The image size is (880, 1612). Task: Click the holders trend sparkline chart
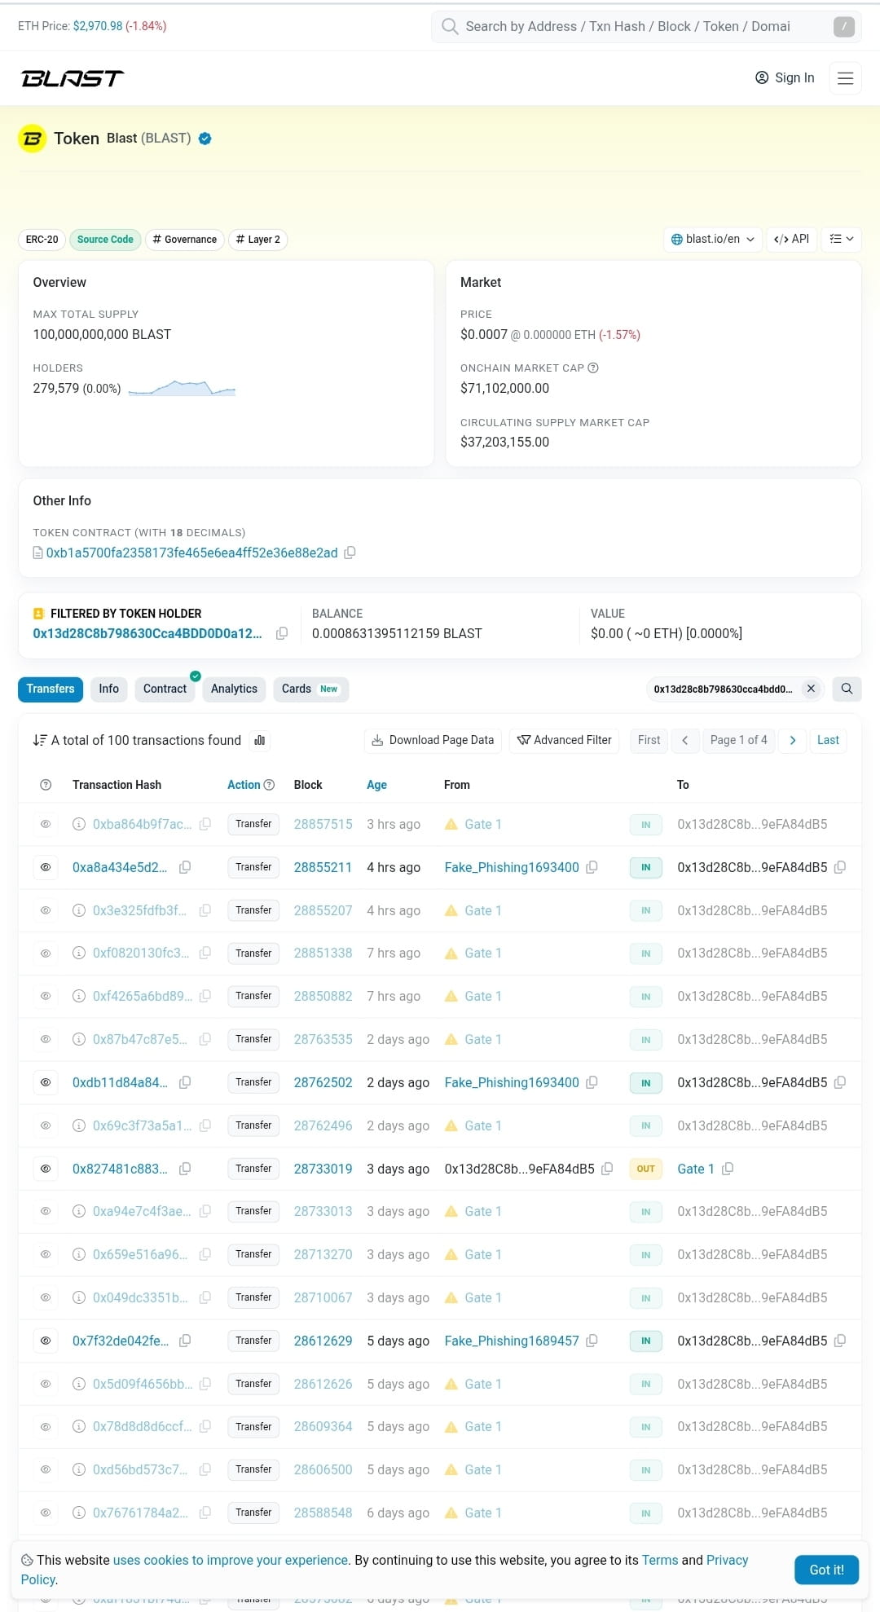(x=182, y=387)
